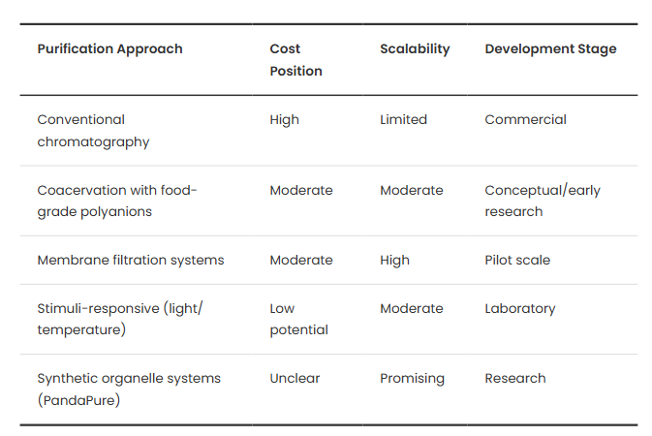Select the Laboratory development stage cell

click(x=519, y=309)
